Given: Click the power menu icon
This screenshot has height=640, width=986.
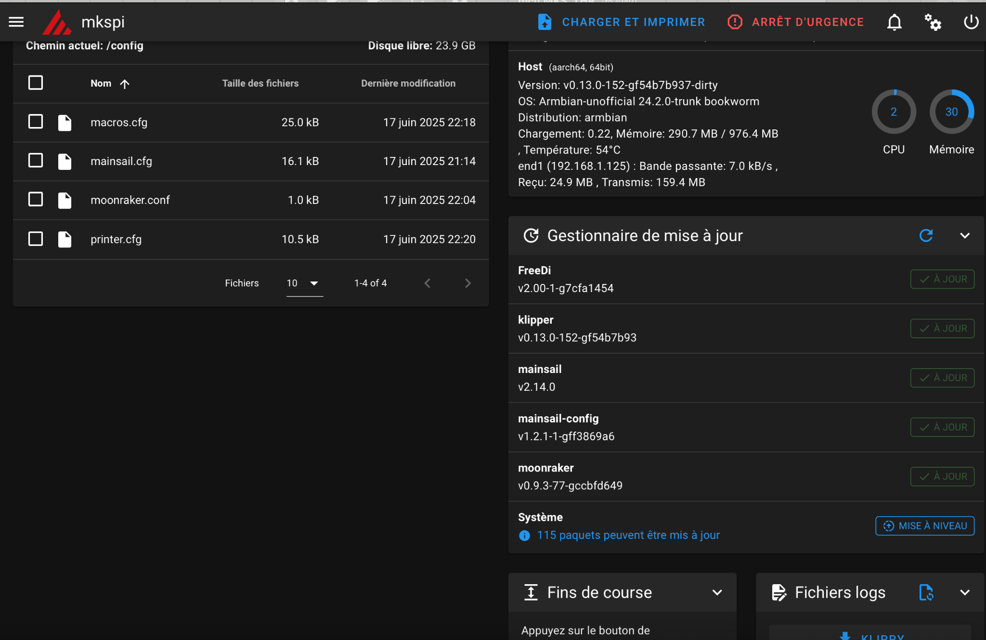Looking at the screenshot, I should (x=971, y=22).
